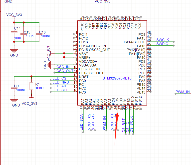This screenshot has width=191, height=165.
Task: Click the 10kΩ resistor value
Action: [x=39, y=88]
